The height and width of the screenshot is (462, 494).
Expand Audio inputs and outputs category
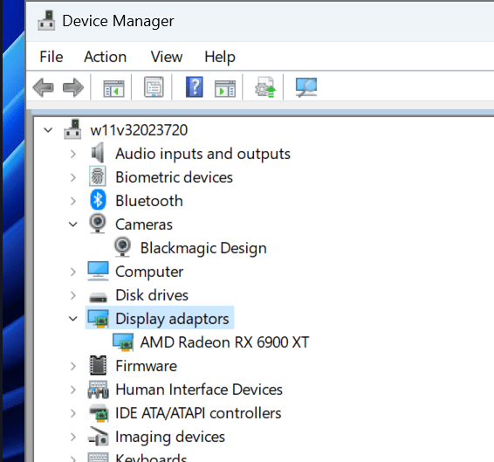click(73, 154)
